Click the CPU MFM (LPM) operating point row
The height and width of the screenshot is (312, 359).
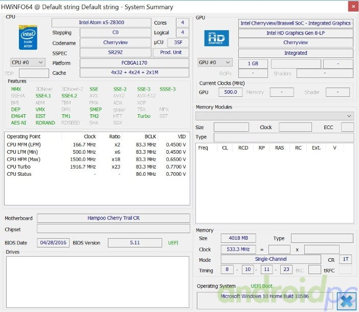coord(97,145)
